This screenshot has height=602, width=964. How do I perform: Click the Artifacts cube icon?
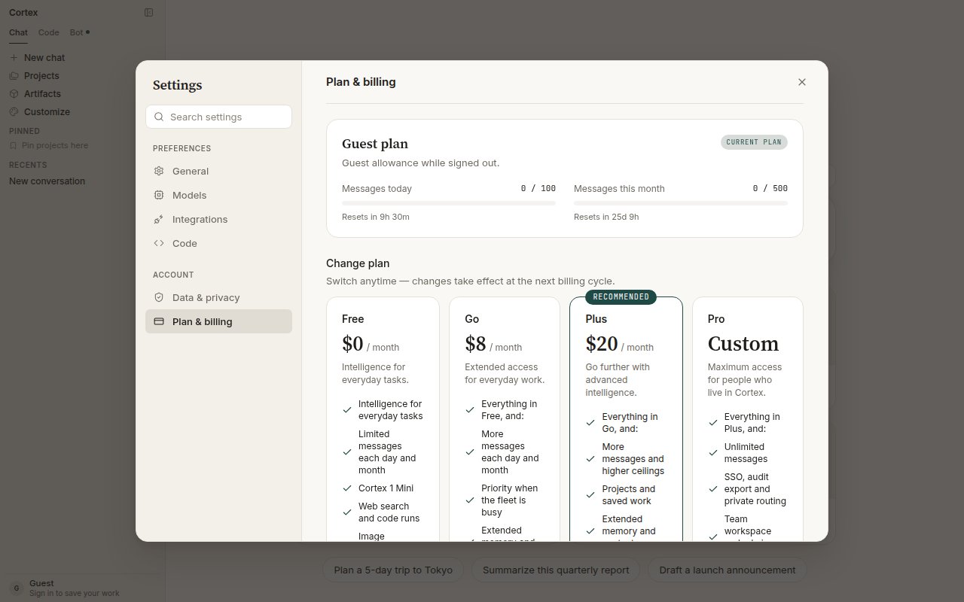[x=14, y=93]
